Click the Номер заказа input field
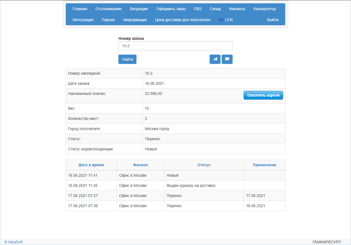This screenshot has width=351, height=245. coord(175,46)
